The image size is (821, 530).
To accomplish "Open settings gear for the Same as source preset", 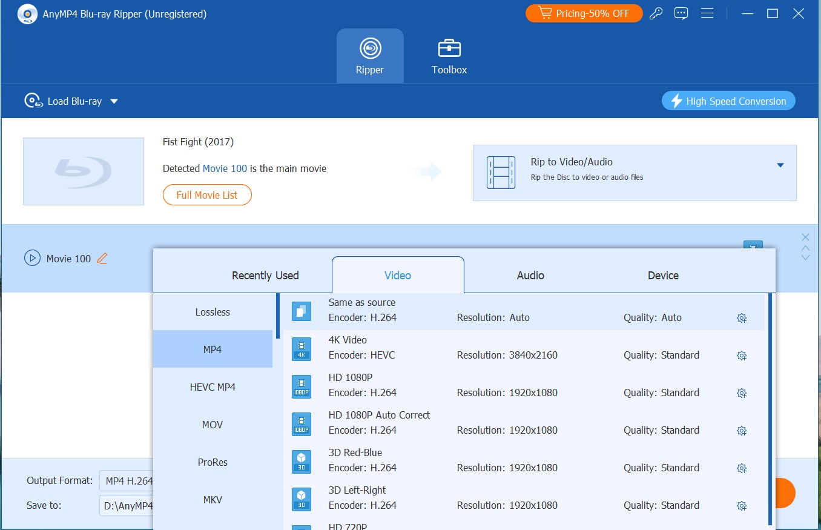I will coord(742,317).
